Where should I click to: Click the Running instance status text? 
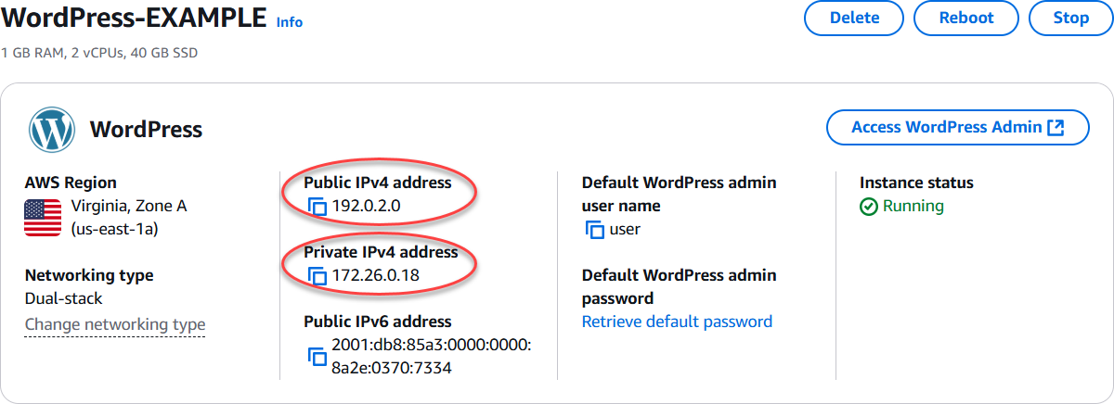(913, 206)
